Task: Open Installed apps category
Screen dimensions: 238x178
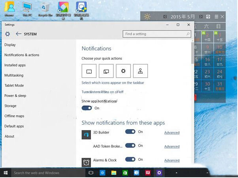Action: (15, 65)
